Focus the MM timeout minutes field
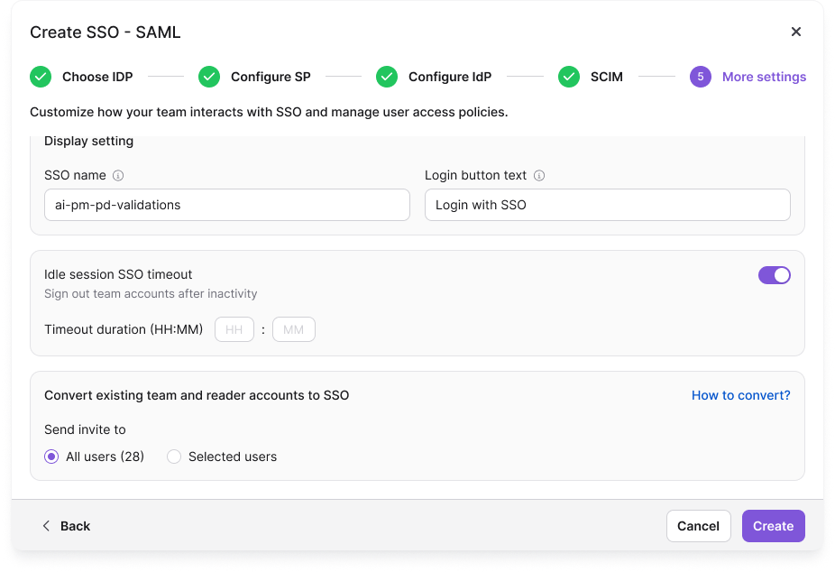The image size is (835, 572). [x=294, y=329]
